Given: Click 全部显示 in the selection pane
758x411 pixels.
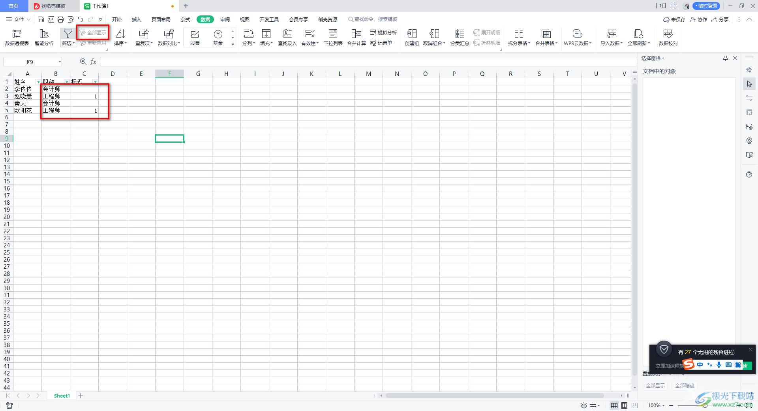Looking at the screenshot, I should pos(655,385).
